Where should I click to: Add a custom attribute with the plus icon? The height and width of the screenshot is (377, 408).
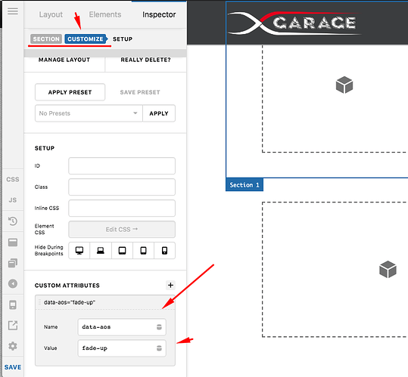coord(170,285)
